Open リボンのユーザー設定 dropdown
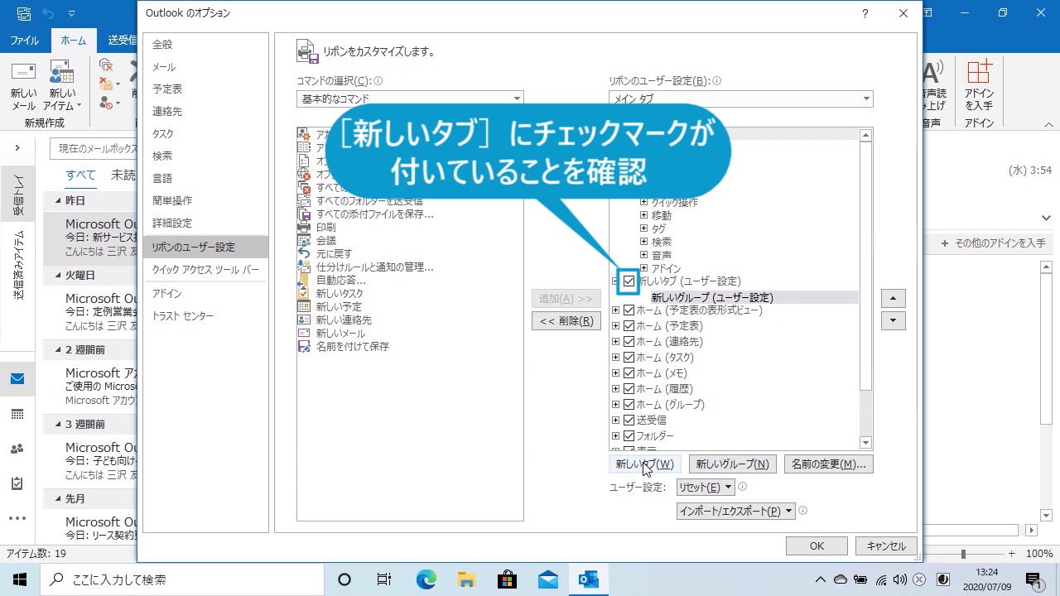This screenshot has height=596, width=1060. (741, 99)
